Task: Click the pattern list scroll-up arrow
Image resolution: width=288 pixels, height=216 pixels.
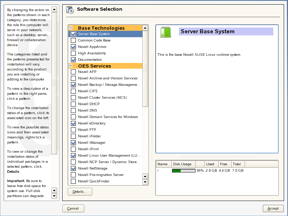Action: pos(145,28)
